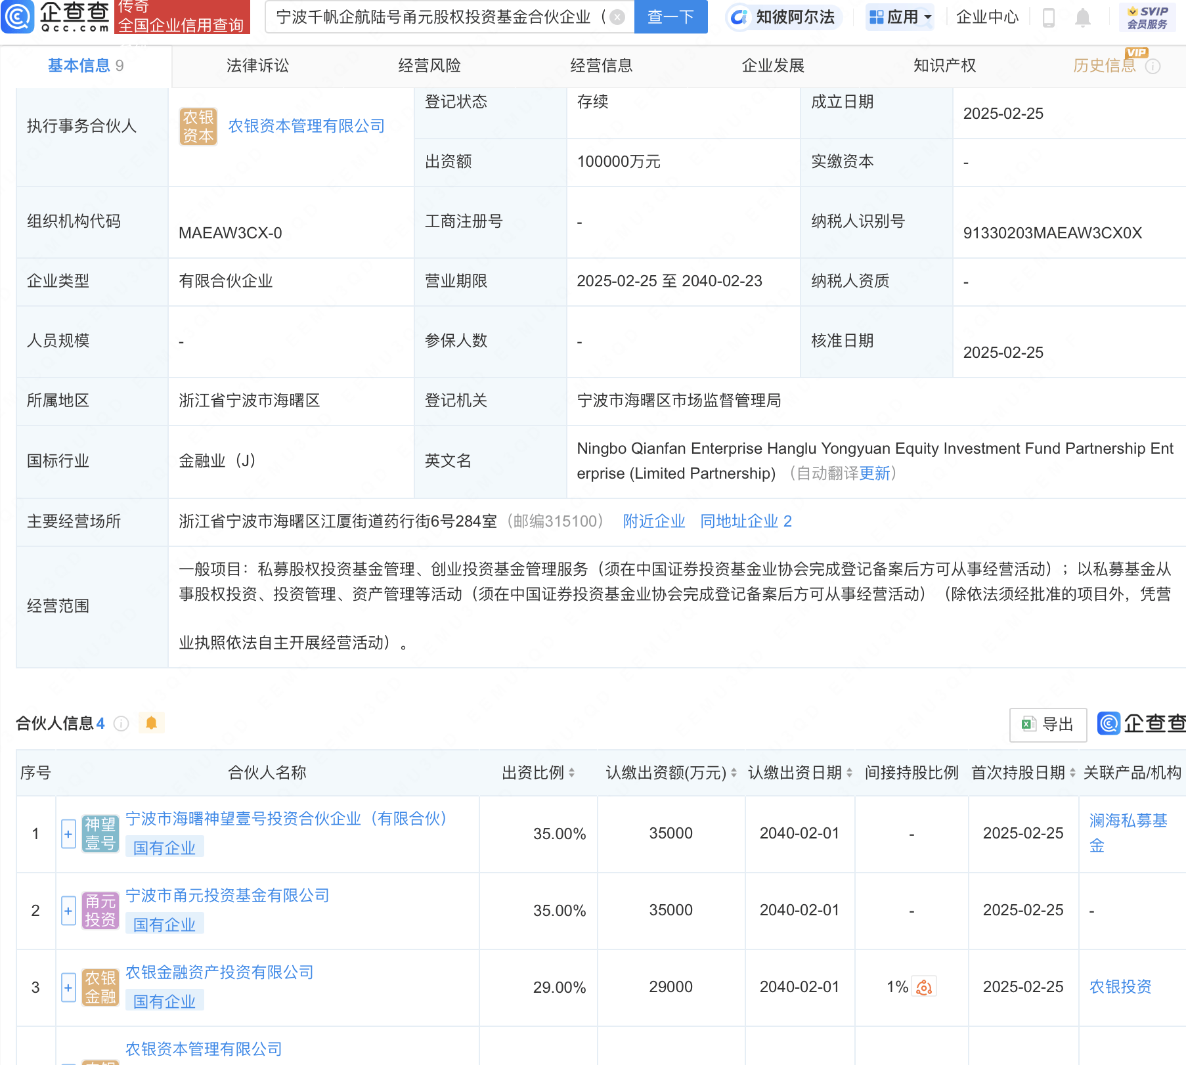
Task: Click the 甬元投资 partner logo
Action: pos(100,910)
